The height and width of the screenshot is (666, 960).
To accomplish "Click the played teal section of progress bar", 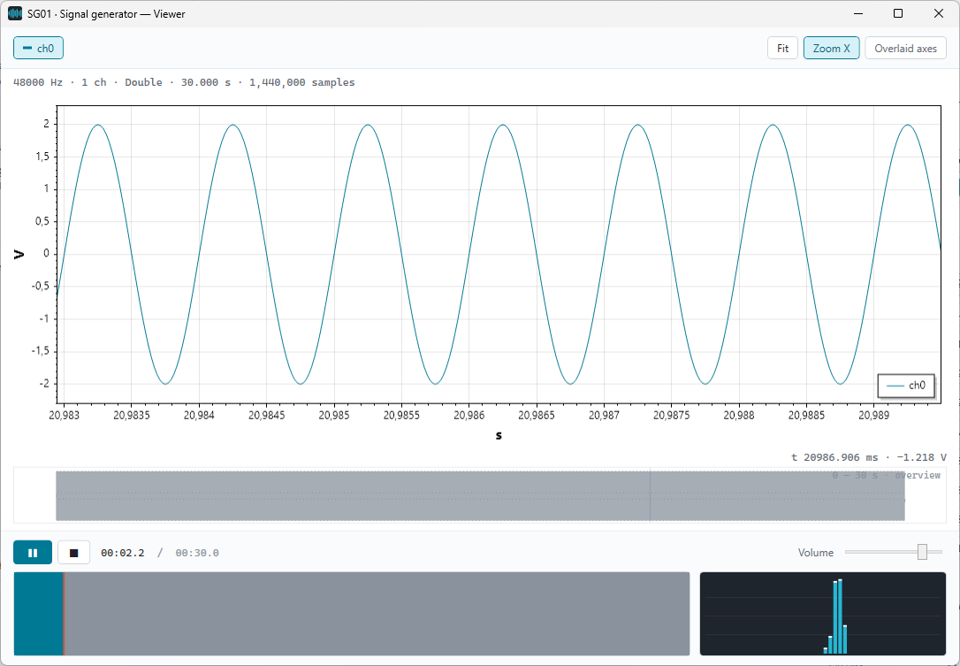I will click(38, 614).
